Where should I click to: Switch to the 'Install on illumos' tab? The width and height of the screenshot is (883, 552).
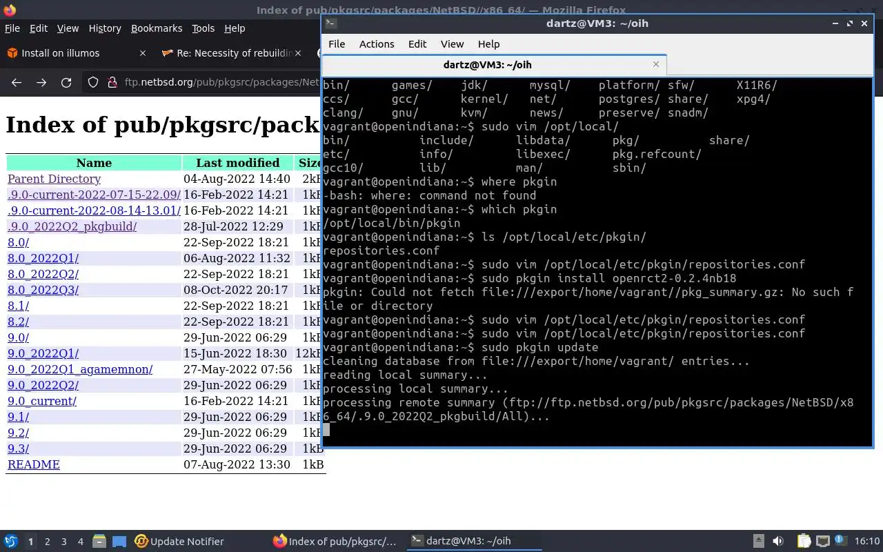pos(75,53)
